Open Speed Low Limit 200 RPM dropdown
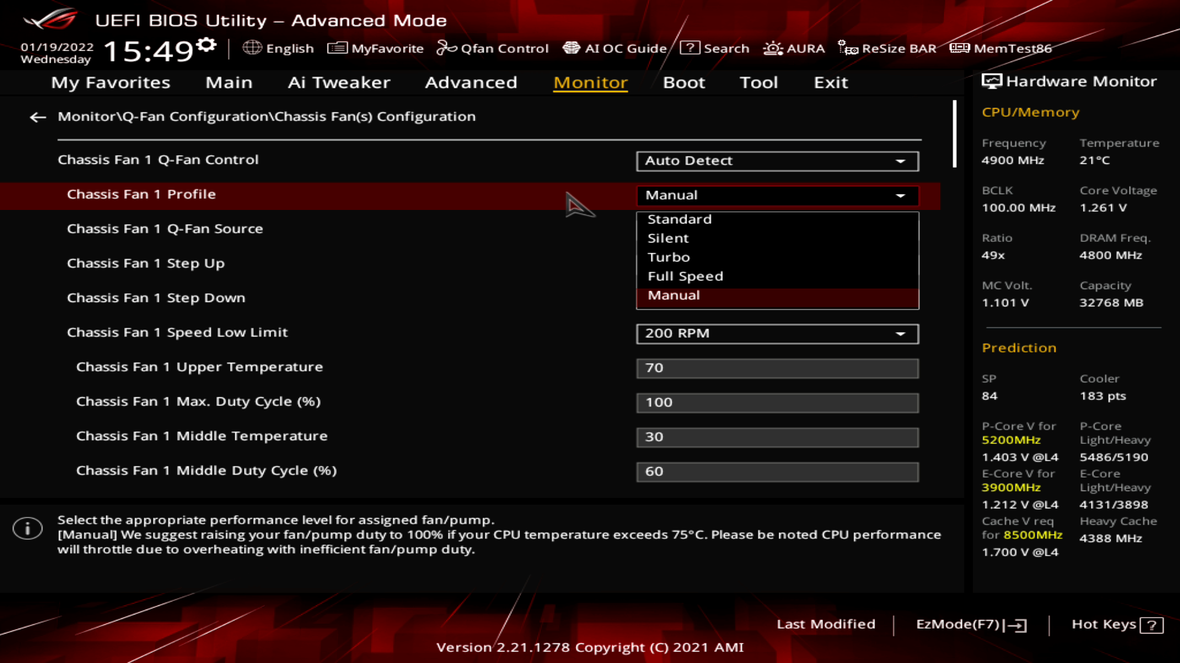This screenshot has height=663, width=1180. tap(777, 333)
